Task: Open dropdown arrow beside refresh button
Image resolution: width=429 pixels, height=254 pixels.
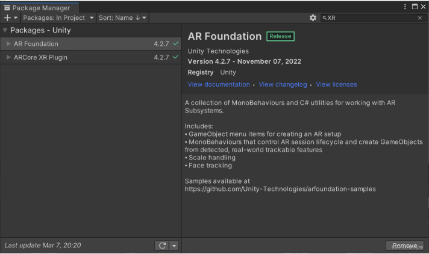Action: [x=174, y=246]
